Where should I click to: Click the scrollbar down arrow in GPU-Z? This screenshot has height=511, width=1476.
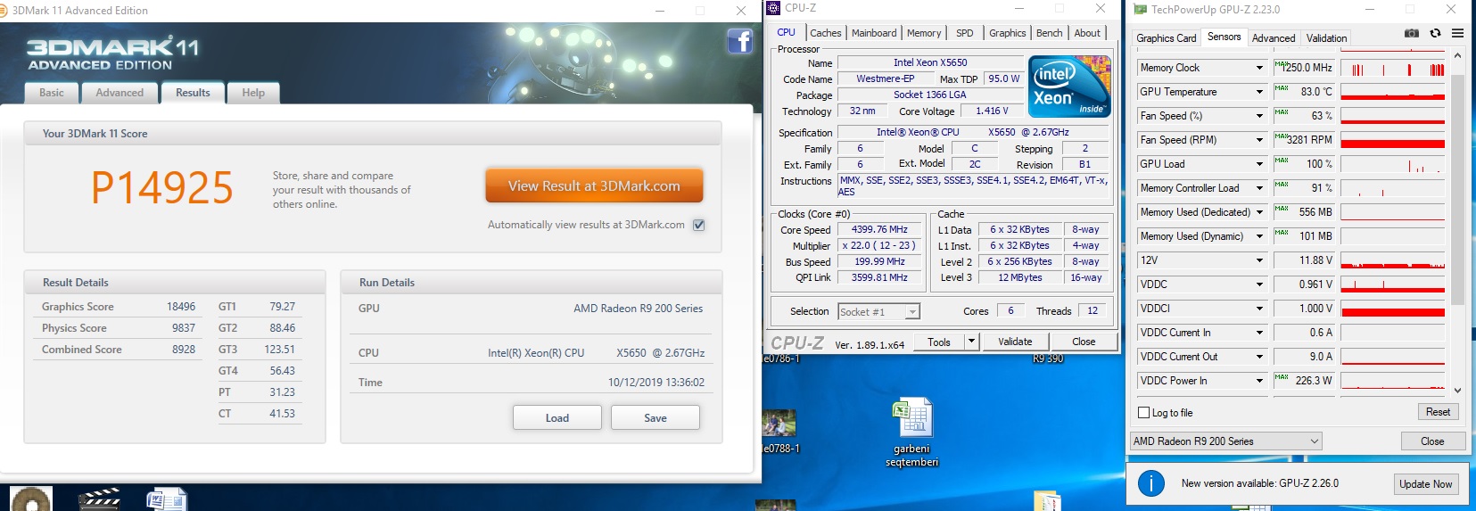tap(1458, 391)
